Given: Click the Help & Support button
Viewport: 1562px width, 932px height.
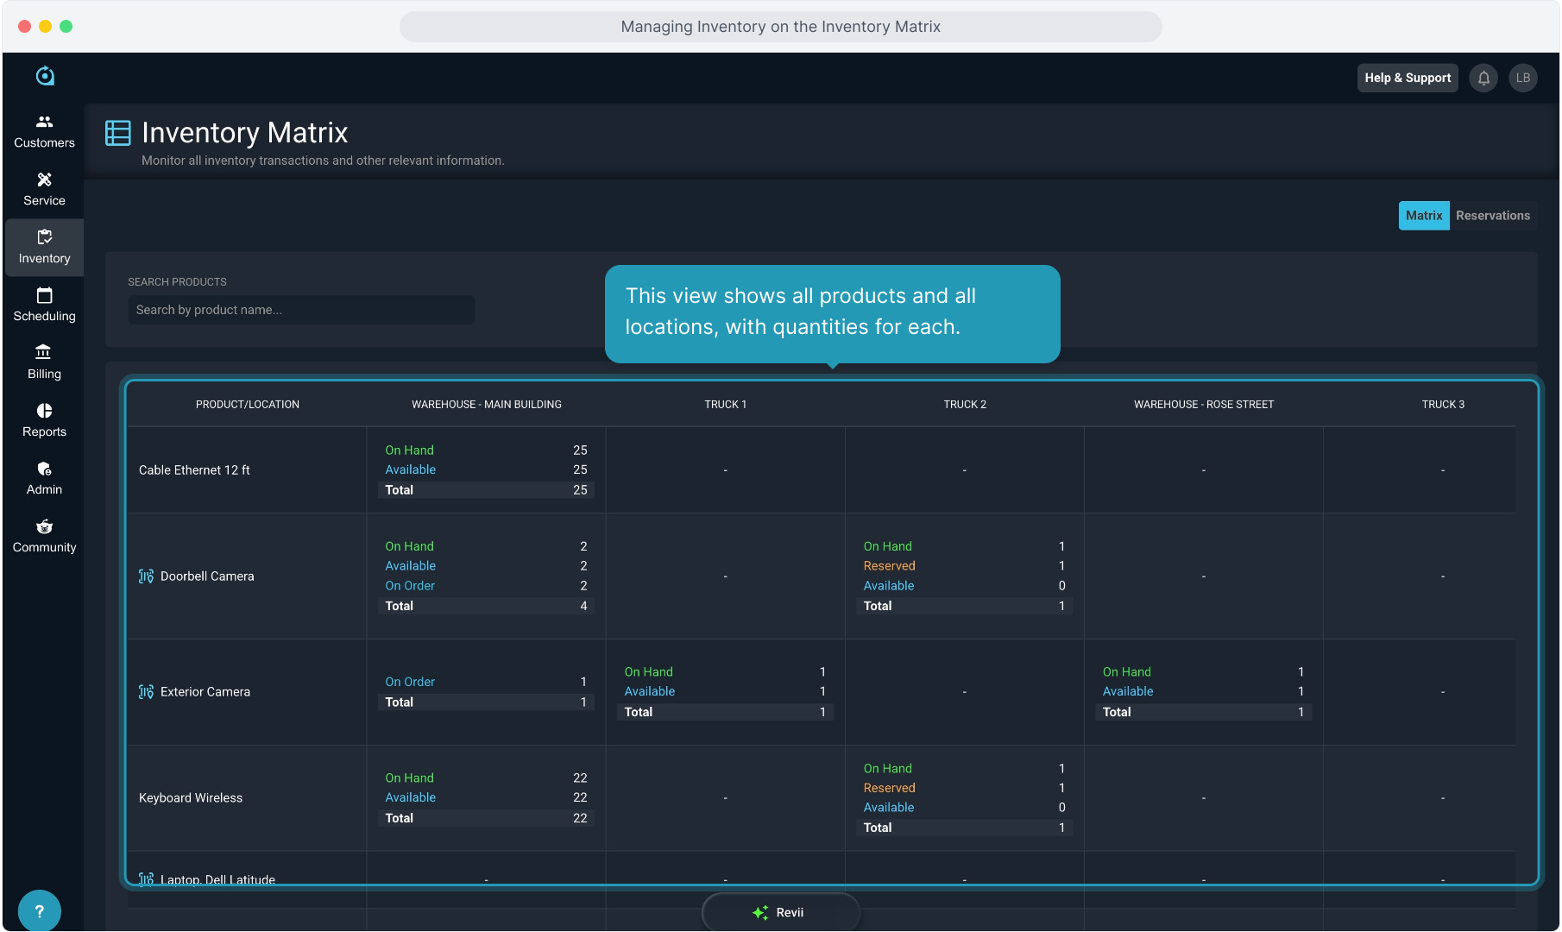Looking at the screenshot, I should coord(1407,78).
